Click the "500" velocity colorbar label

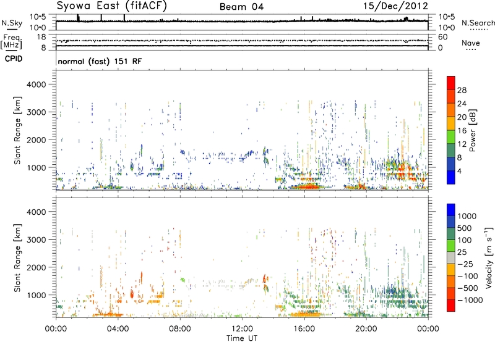tap(465, 228)
